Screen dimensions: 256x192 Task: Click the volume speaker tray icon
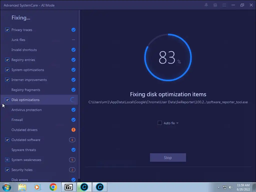(231, 187)
